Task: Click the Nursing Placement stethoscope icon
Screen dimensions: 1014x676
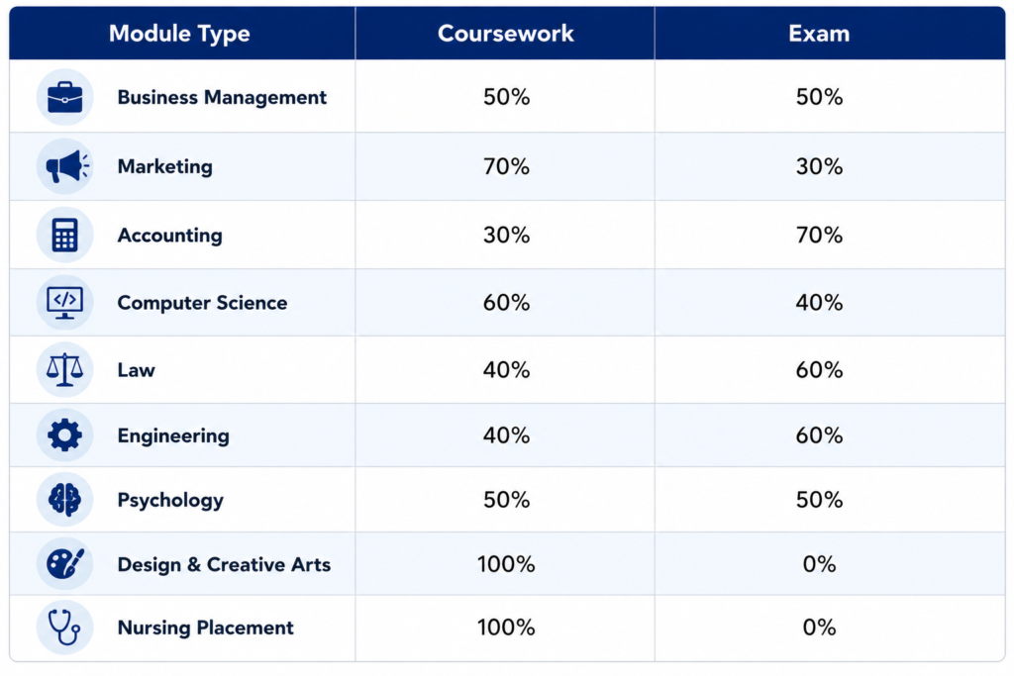Action: click(64, 628)
